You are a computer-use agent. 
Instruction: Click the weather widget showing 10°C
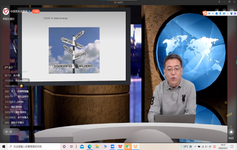(185, 147)
